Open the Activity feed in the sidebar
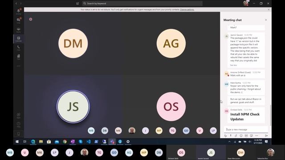The image size is (285, 160). coord(19,11)
